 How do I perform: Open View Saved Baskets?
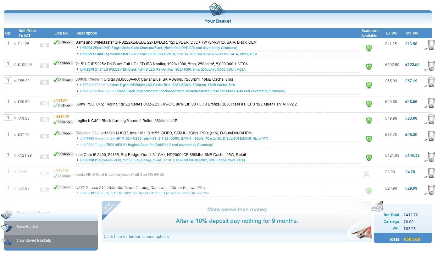coord(33,240)
